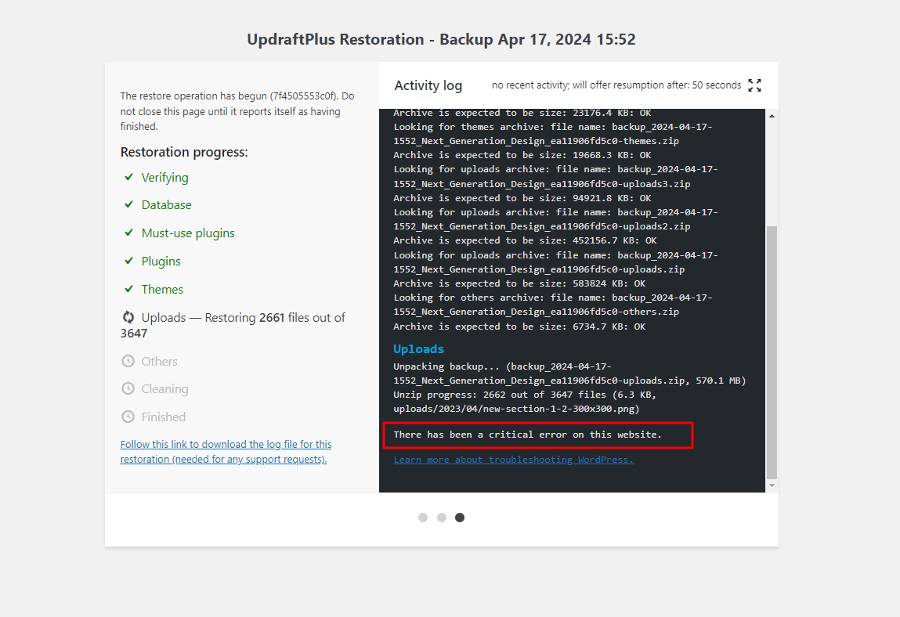Click the 'Activity log' heading
Image resolution: width=900 pixels, height=617 pixels.
click(x=428, y=85)
